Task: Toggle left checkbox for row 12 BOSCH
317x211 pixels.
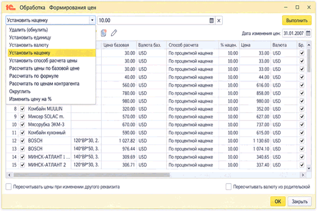Action: click(22, 140)
